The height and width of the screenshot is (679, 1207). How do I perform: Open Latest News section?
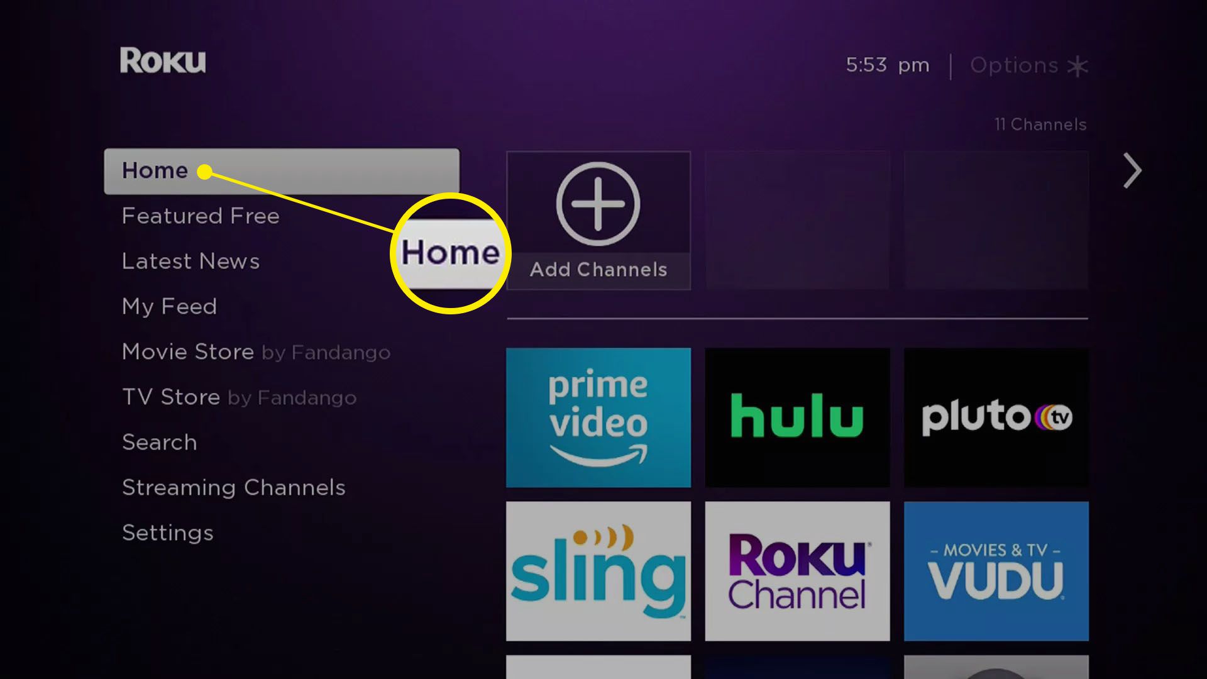190,260
